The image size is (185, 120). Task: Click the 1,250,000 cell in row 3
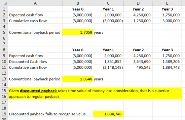(x=138, y=21)
